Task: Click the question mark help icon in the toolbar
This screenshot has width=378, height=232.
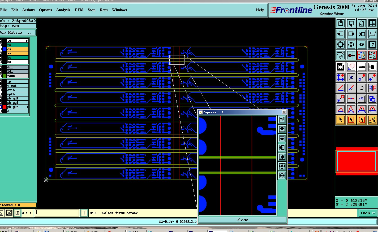Action: (372, 45)
